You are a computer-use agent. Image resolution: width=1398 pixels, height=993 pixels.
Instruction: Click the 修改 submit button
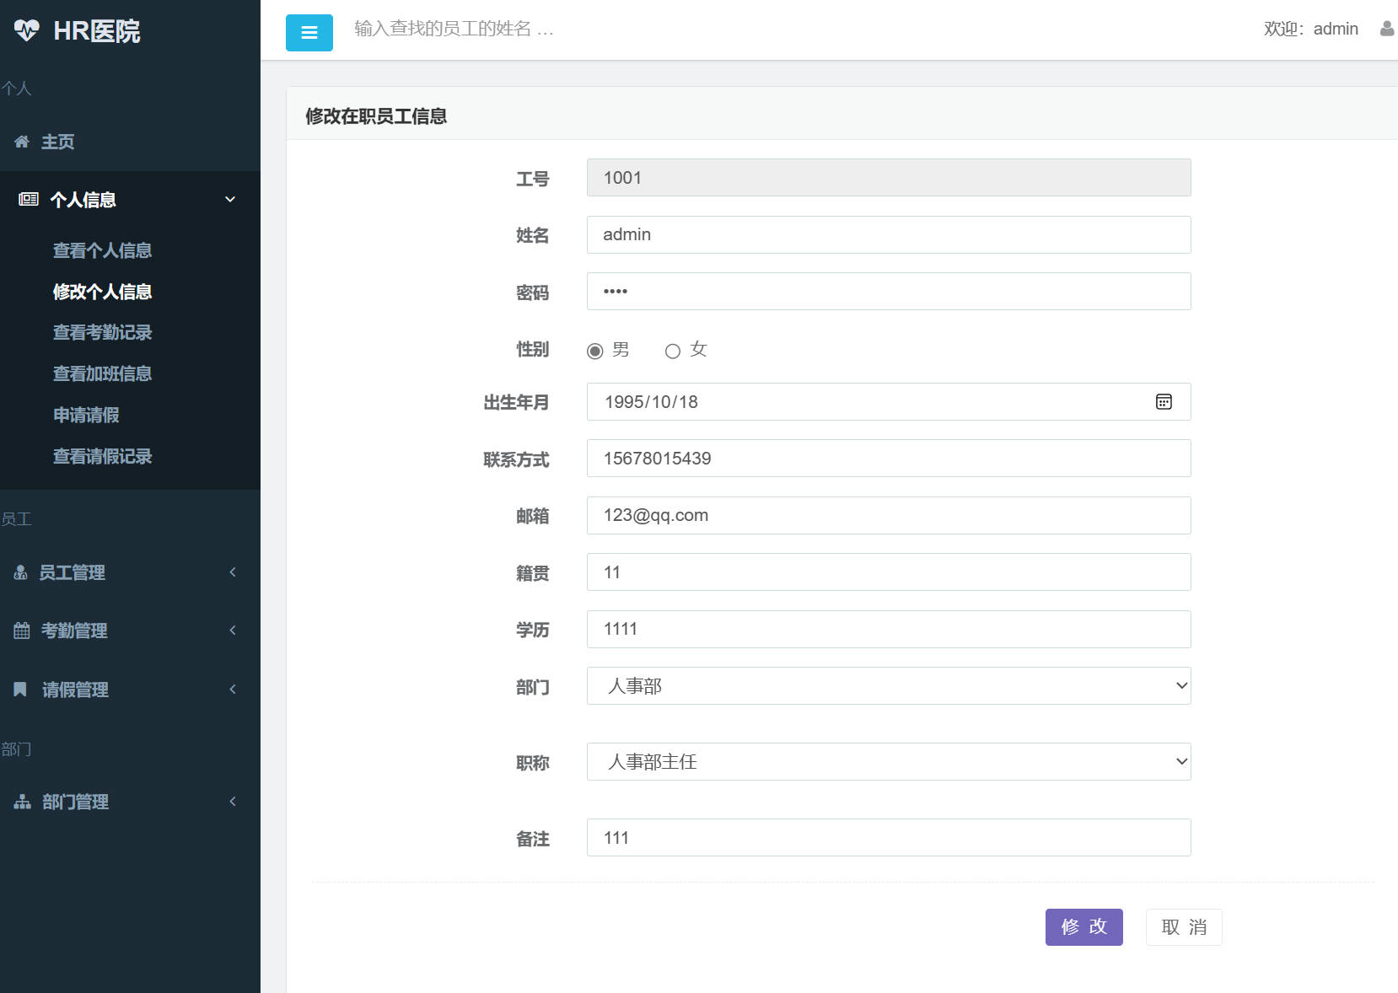click(1083, 926)
